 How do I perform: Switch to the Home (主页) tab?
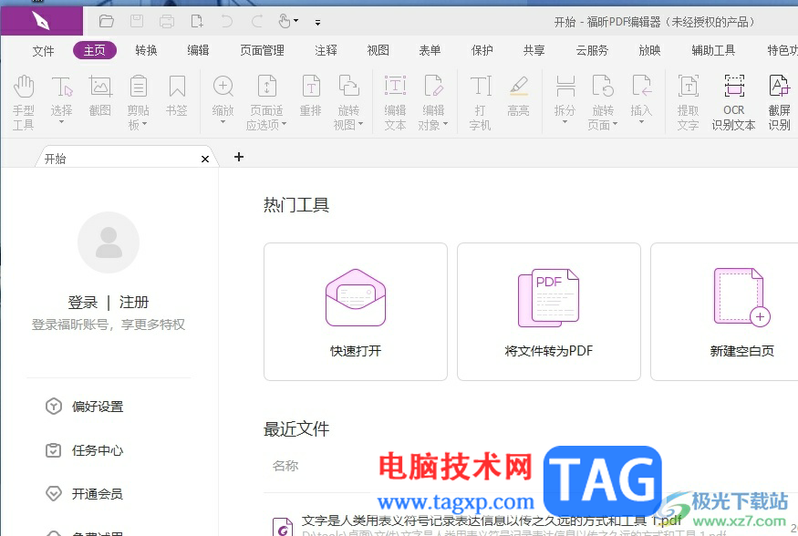pyautogui.click(x=95, y=50)
